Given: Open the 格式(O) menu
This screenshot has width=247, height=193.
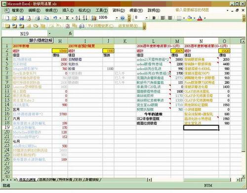Looking at the screenshot, I should click(84, 10).
